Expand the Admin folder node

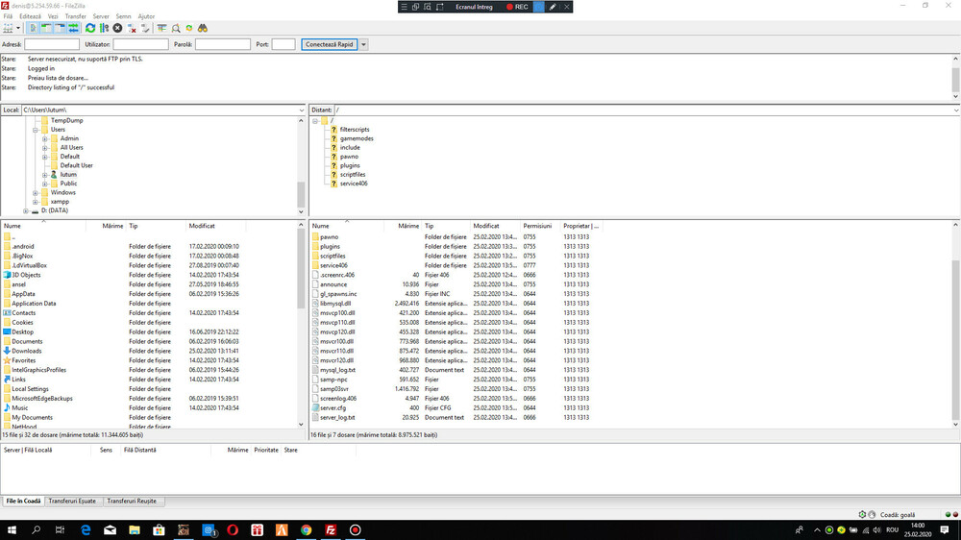(45, 139)
